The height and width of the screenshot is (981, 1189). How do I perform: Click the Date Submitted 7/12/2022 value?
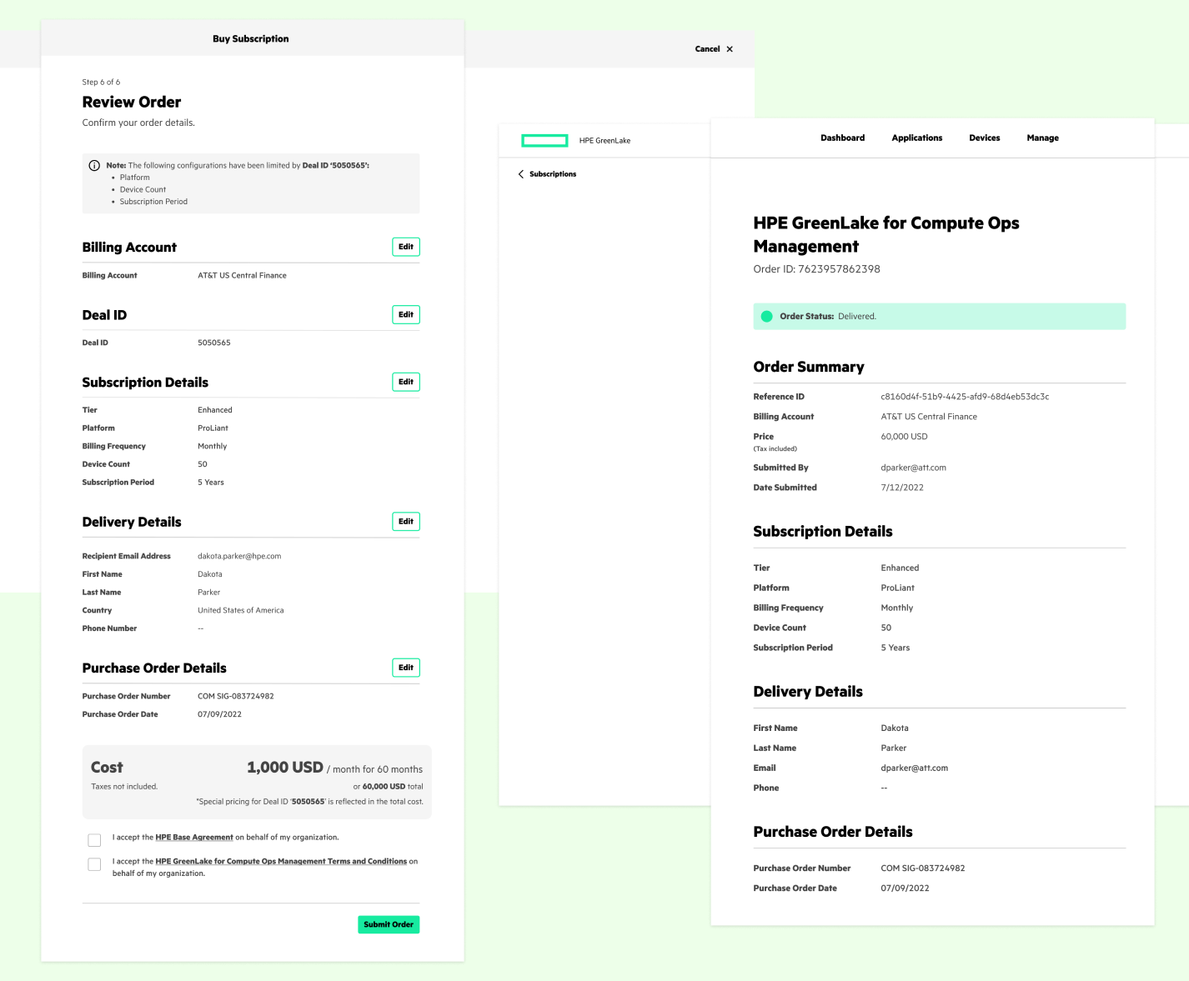[x=902, y=488]
